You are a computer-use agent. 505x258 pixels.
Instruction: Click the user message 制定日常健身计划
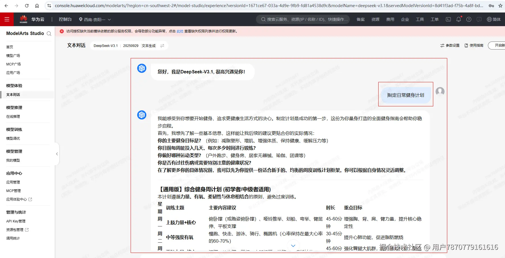pos(406,95)
